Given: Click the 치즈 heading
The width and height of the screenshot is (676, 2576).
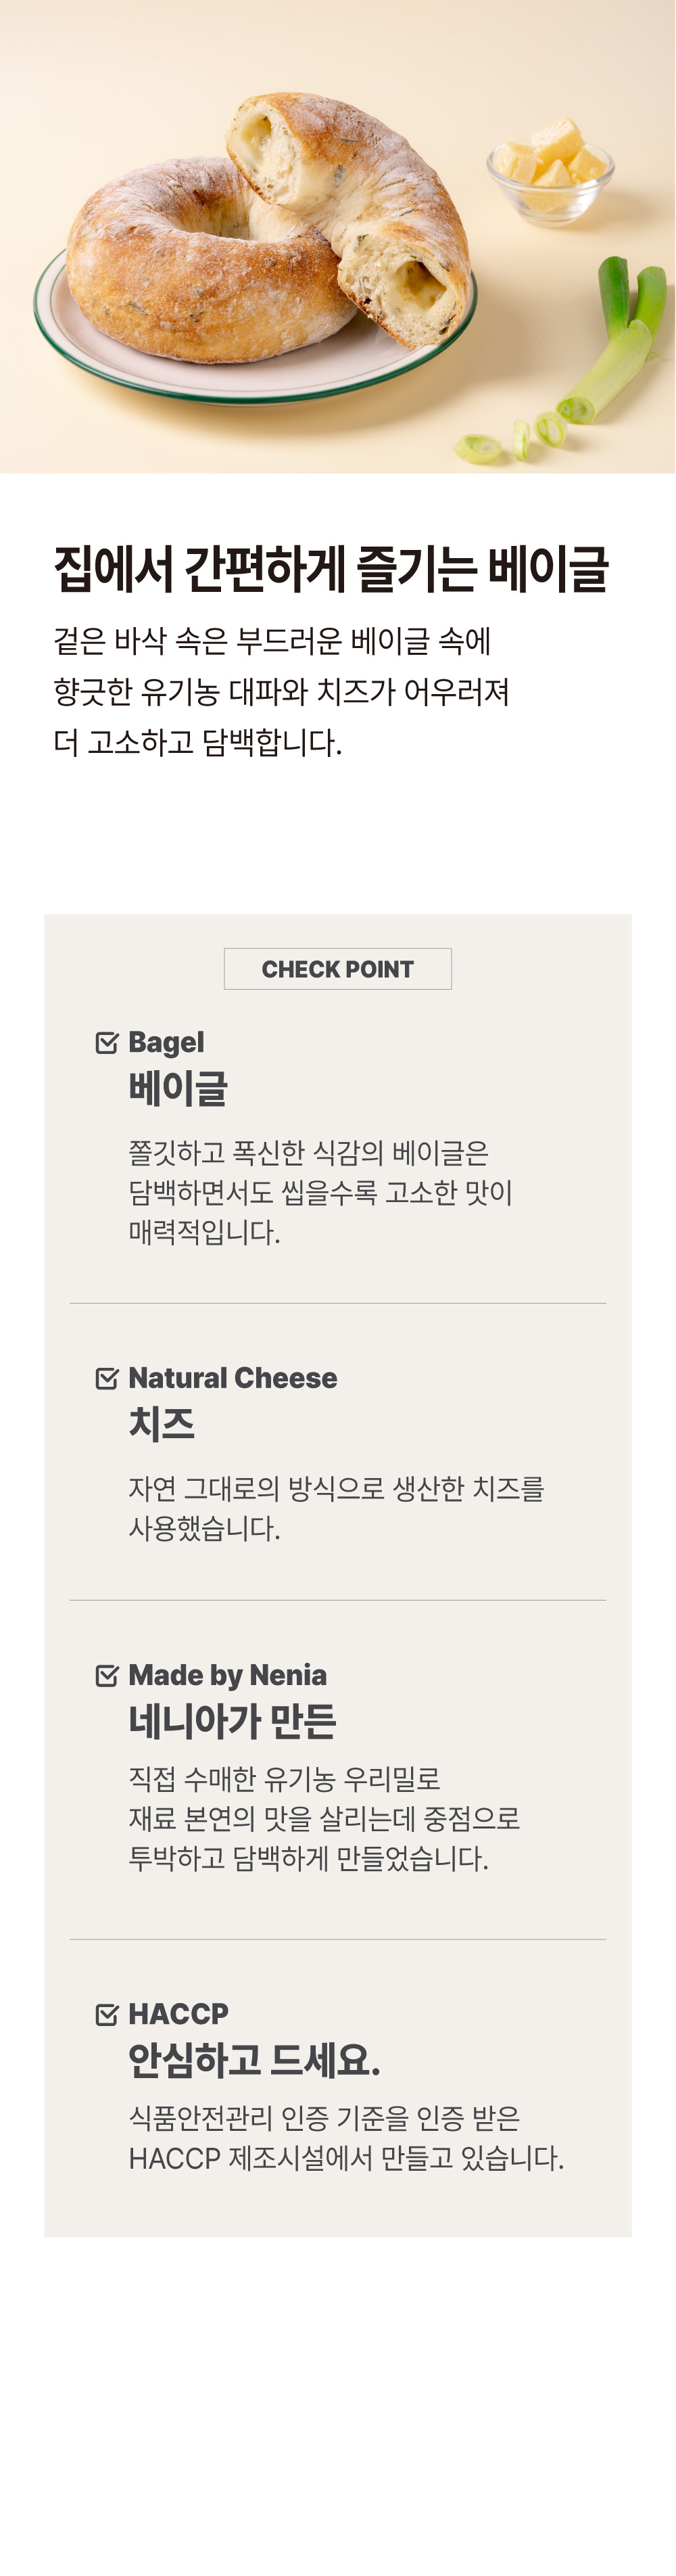Looking at the screenshot, I should pyautogui.click(x=161, y=1424).
